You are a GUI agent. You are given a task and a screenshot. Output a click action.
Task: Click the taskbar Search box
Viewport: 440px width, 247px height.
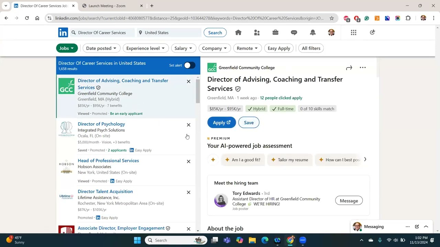click(176, 240)
